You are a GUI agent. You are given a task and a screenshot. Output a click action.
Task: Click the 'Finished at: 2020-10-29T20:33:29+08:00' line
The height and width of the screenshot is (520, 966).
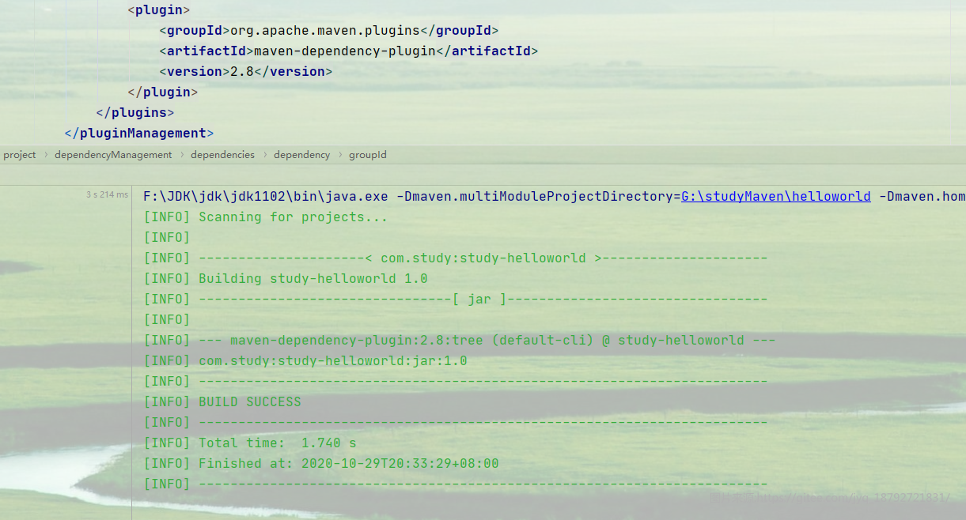tap(321, 464)
